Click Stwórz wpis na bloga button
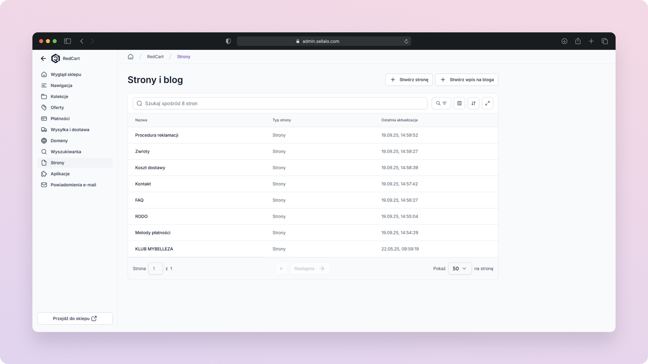The image size is (648, 364). pyautogui.click(x=467, y=80)
